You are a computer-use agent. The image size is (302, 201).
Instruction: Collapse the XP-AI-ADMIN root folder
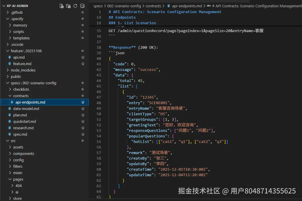tap(4, 6)
